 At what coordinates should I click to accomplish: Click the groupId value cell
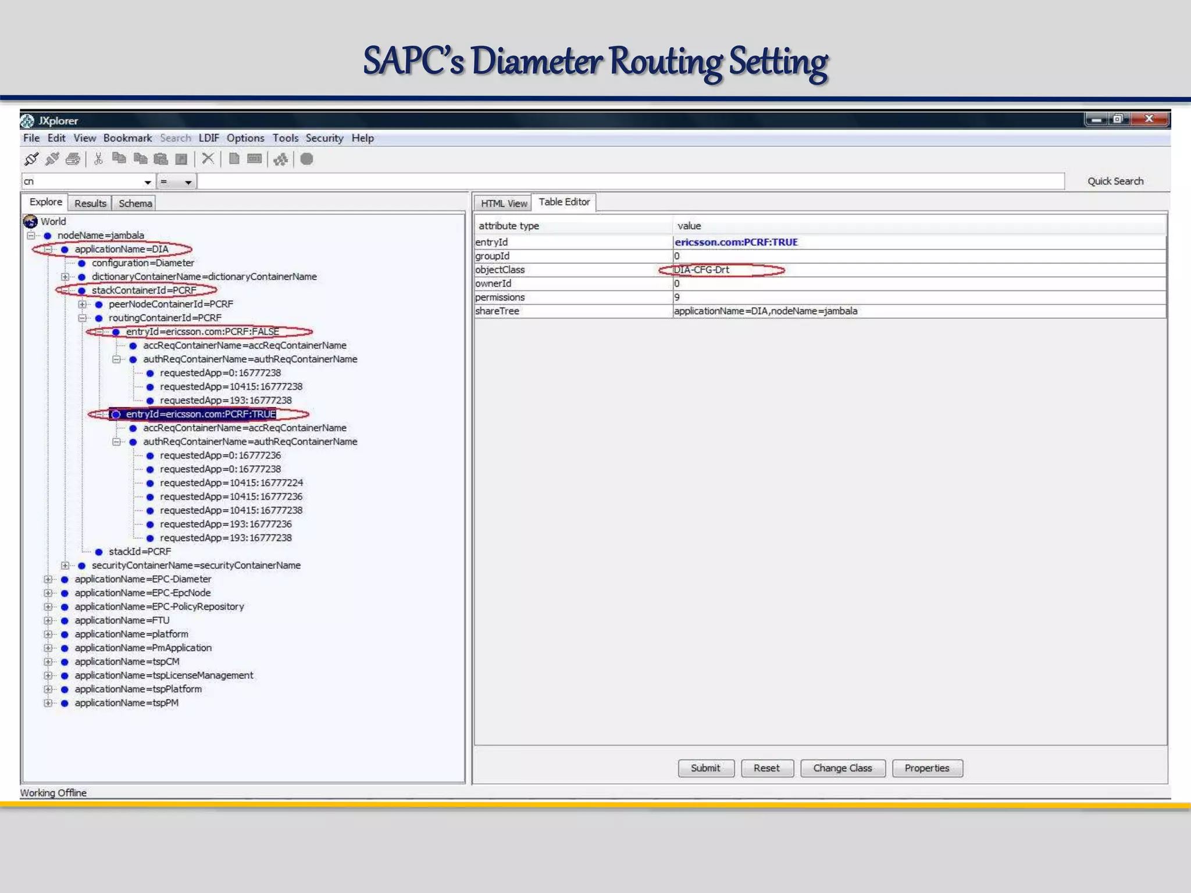tap(919, 256)
